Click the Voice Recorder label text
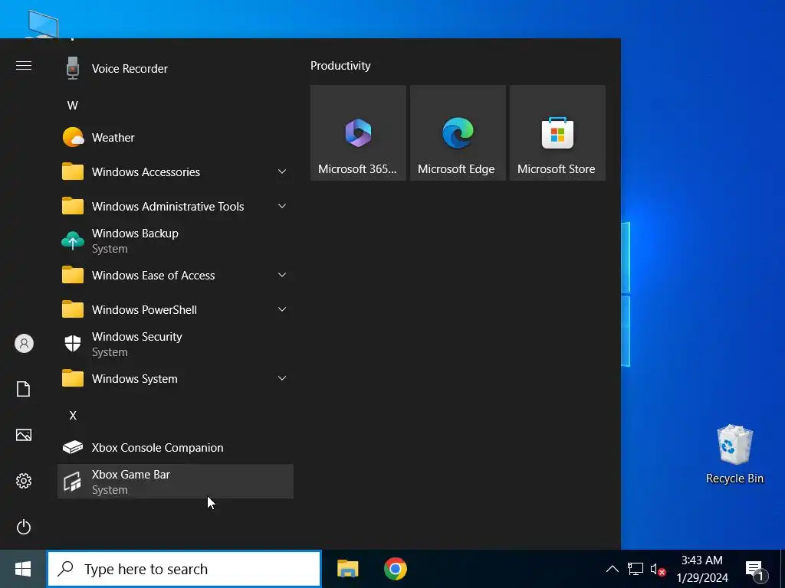This screenshot has height=588, width=785. coord(130,68)
